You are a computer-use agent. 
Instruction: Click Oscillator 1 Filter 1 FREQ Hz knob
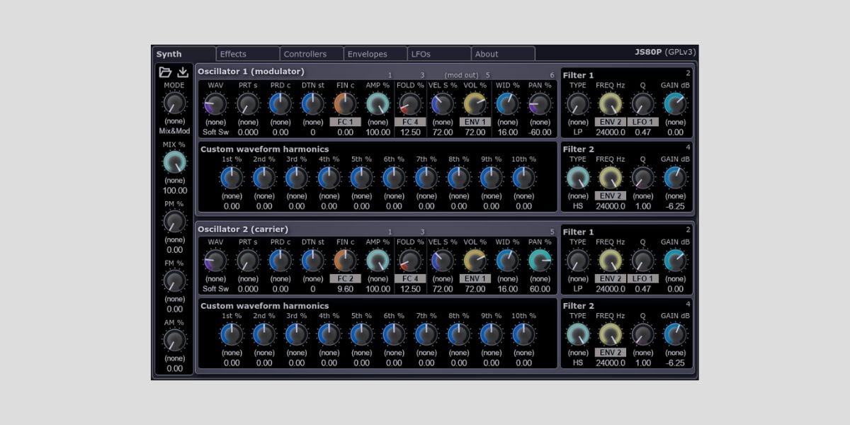coord(611,104)
